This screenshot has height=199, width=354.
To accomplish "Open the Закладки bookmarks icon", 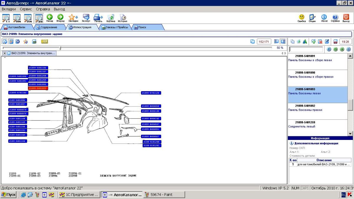I will pos(73,18).
